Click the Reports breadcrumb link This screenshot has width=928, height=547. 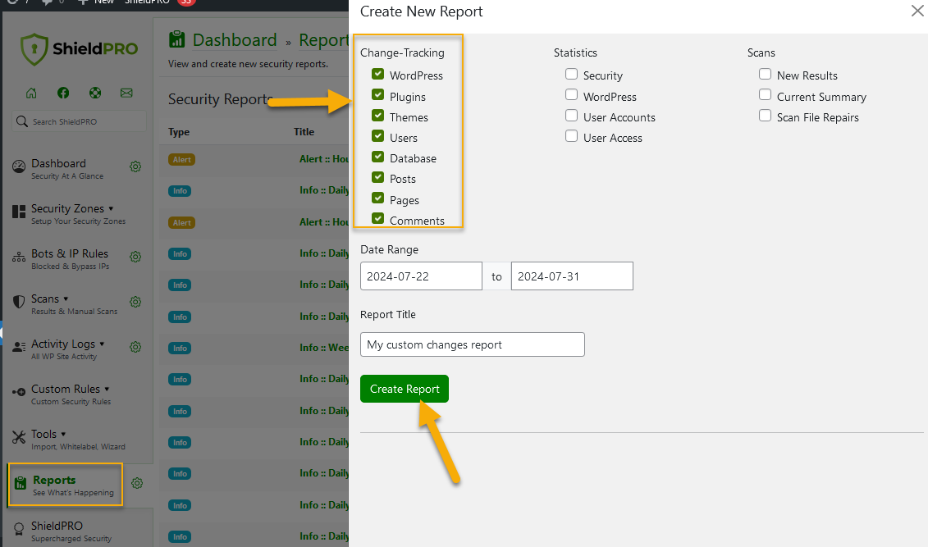[324, 39]
